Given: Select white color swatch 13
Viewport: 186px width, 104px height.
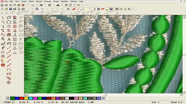Looking at the screenshot, I should point(67,98).
